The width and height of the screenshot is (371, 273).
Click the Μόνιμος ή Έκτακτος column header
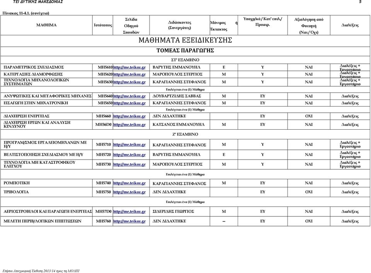[224, 26]
